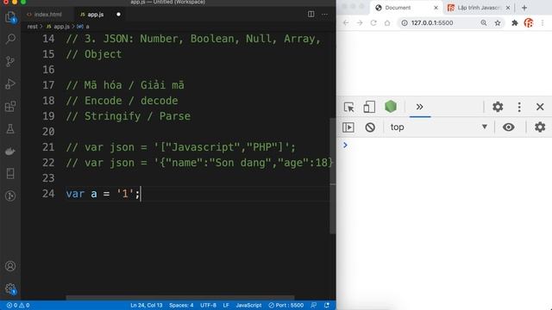Toggle the live expression eye icon

click(508, 127)
